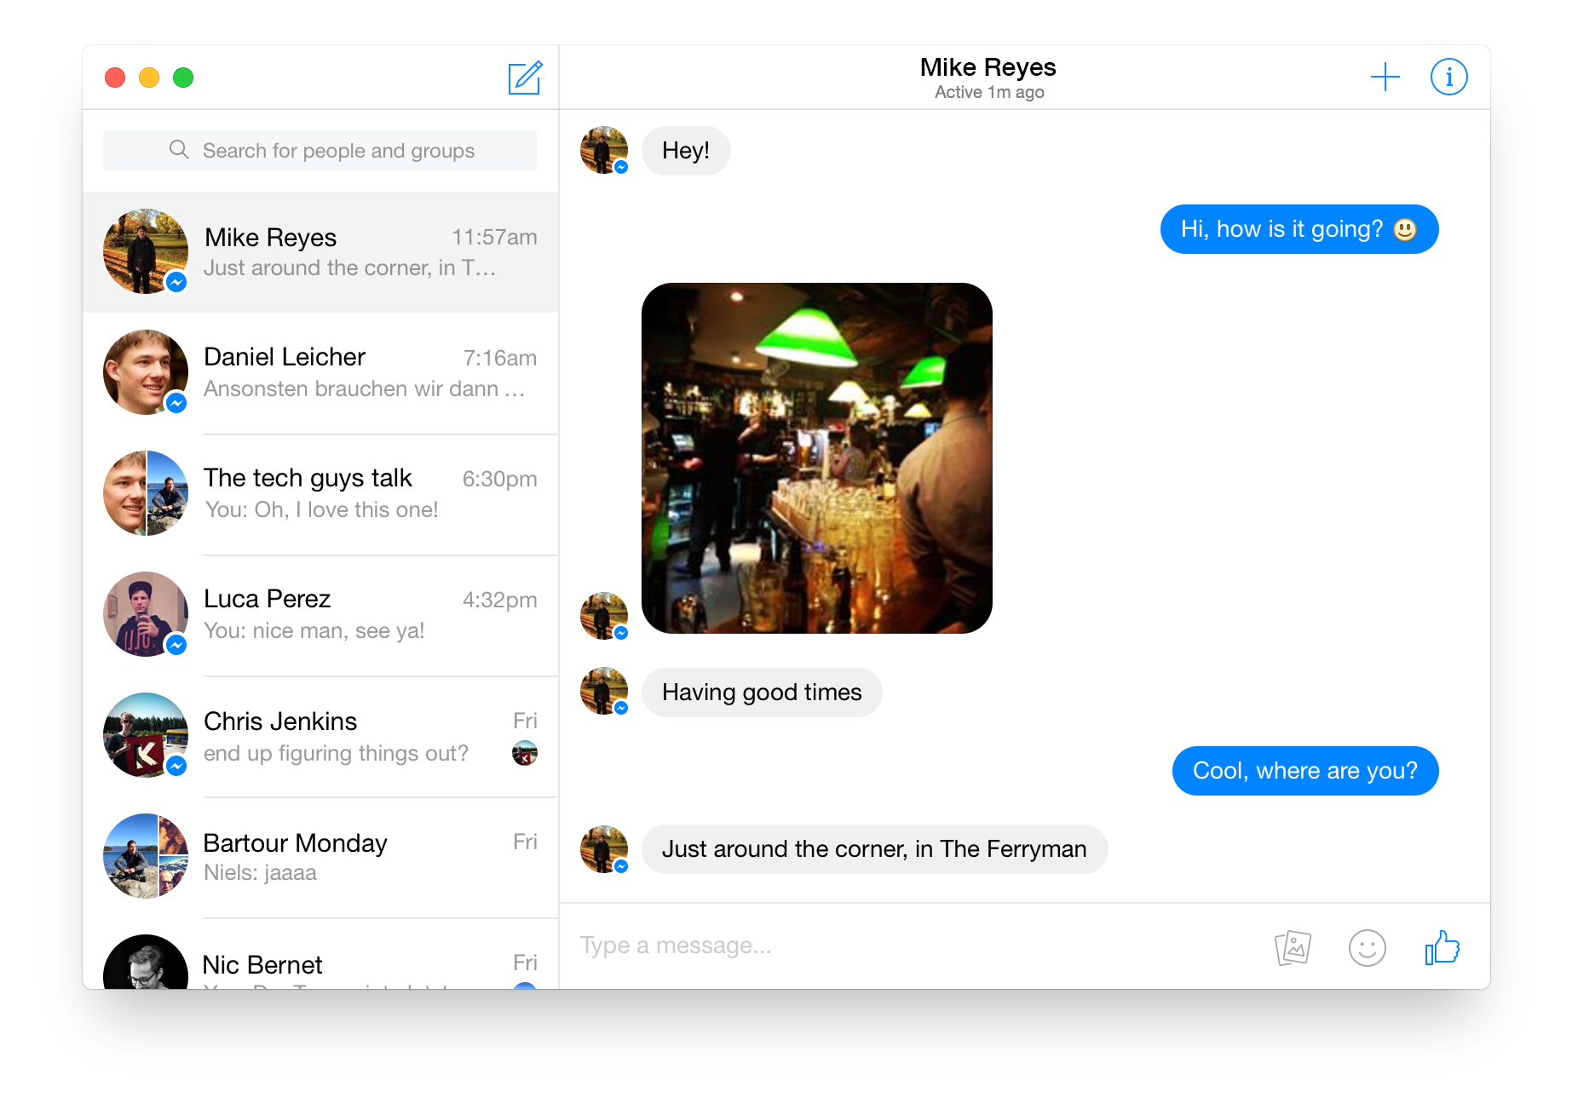Click the Cool, where are you? bubble

[x=1305, y=771]
